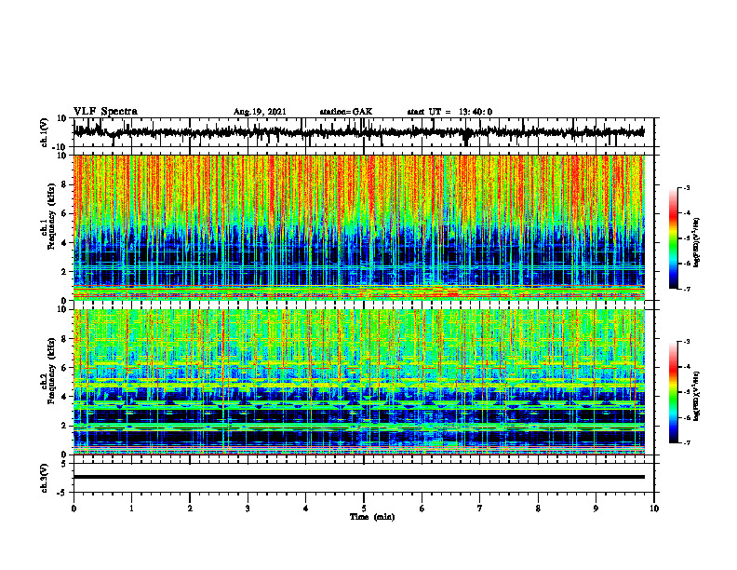737x570 pixels.
Task: Click the upper color bar's log(PSD) unit label
Action: coord(698,243)
